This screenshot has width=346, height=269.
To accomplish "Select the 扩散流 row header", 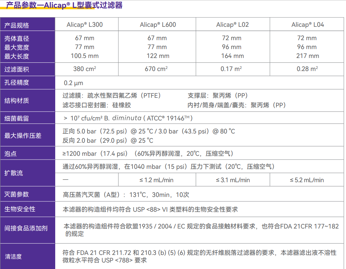I will (14, 173).
